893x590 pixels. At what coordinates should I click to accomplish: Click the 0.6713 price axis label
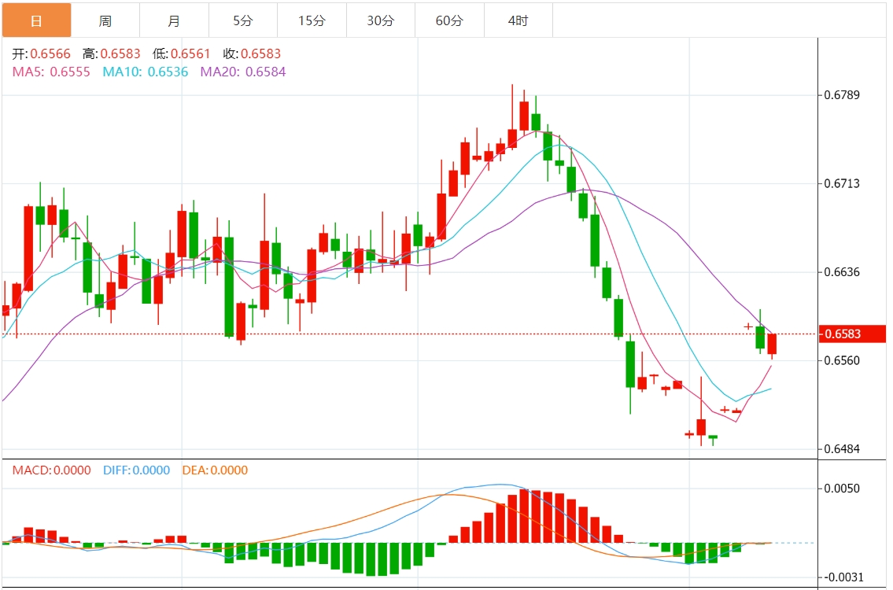click(x=843, y=183)
